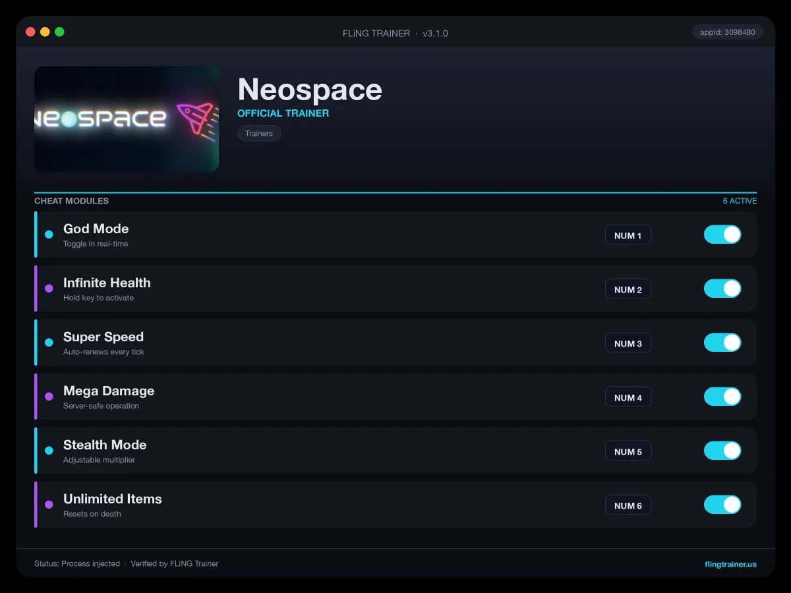Click the cyan status dot beside God Mode
Image resolution: width=791 pixels, height=593 pixels.
(x=49, y=235)
